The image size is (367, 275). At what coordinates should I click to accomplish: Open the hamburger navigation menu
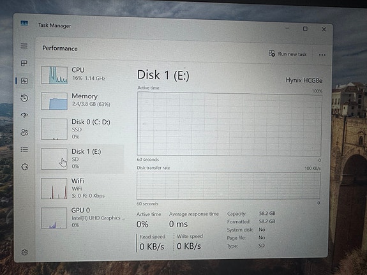tap(24, 46)
